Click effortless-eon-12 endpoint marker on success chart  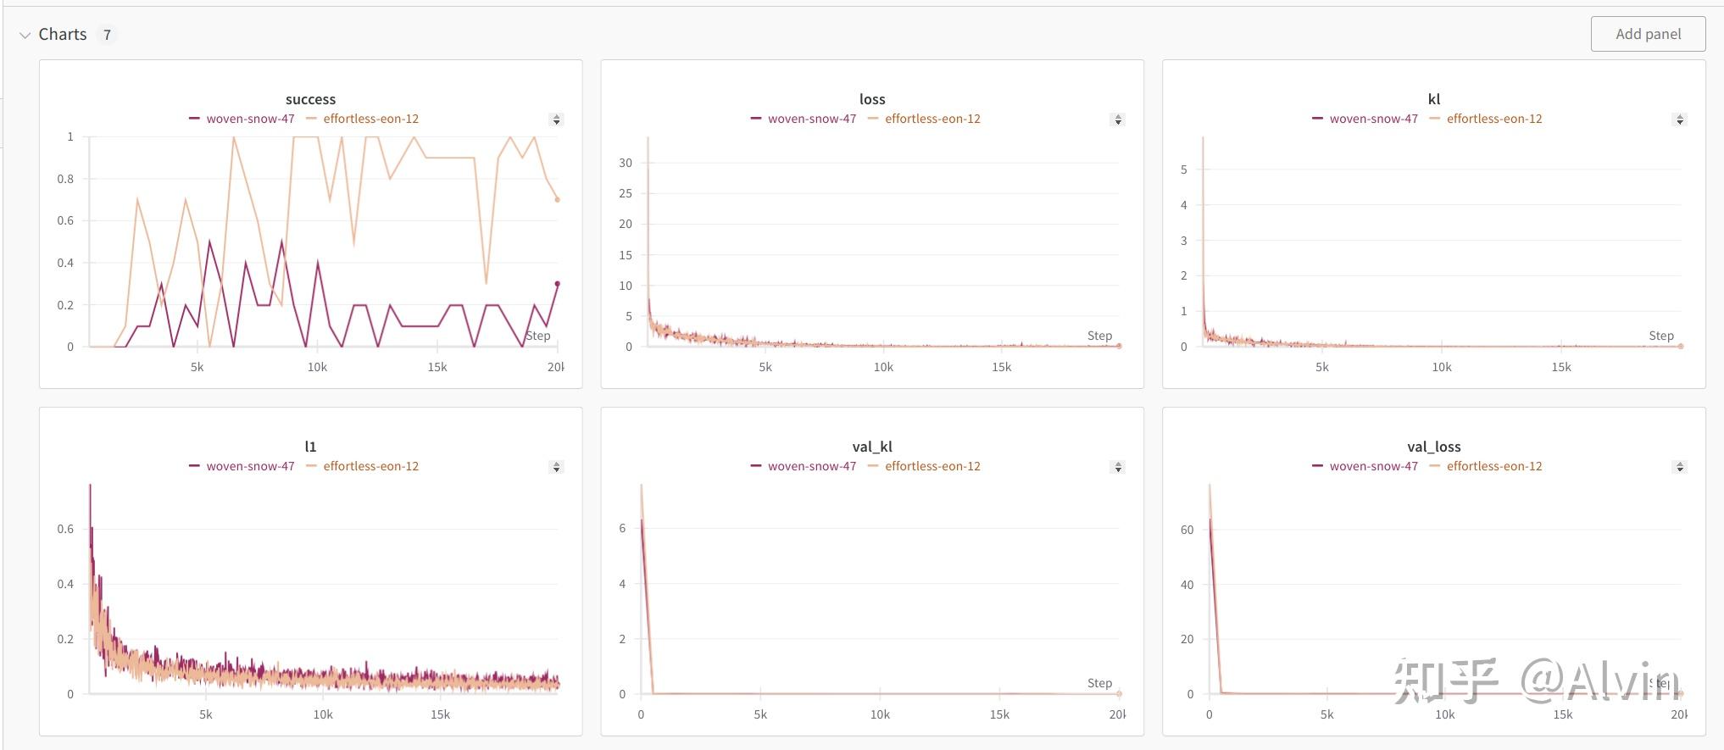557,199
